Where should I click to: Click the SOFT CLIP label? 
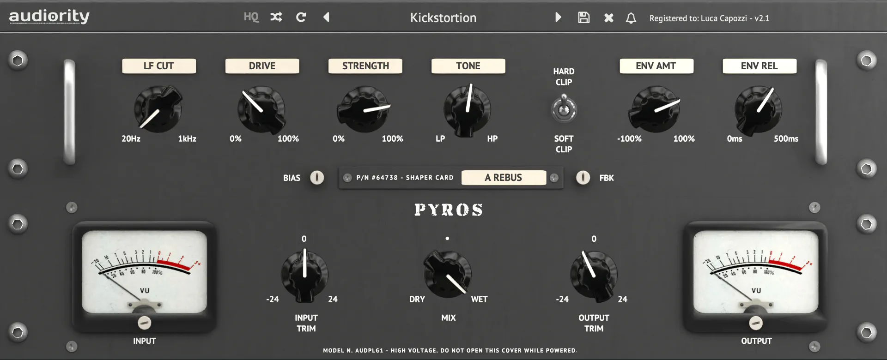point(564,144)
